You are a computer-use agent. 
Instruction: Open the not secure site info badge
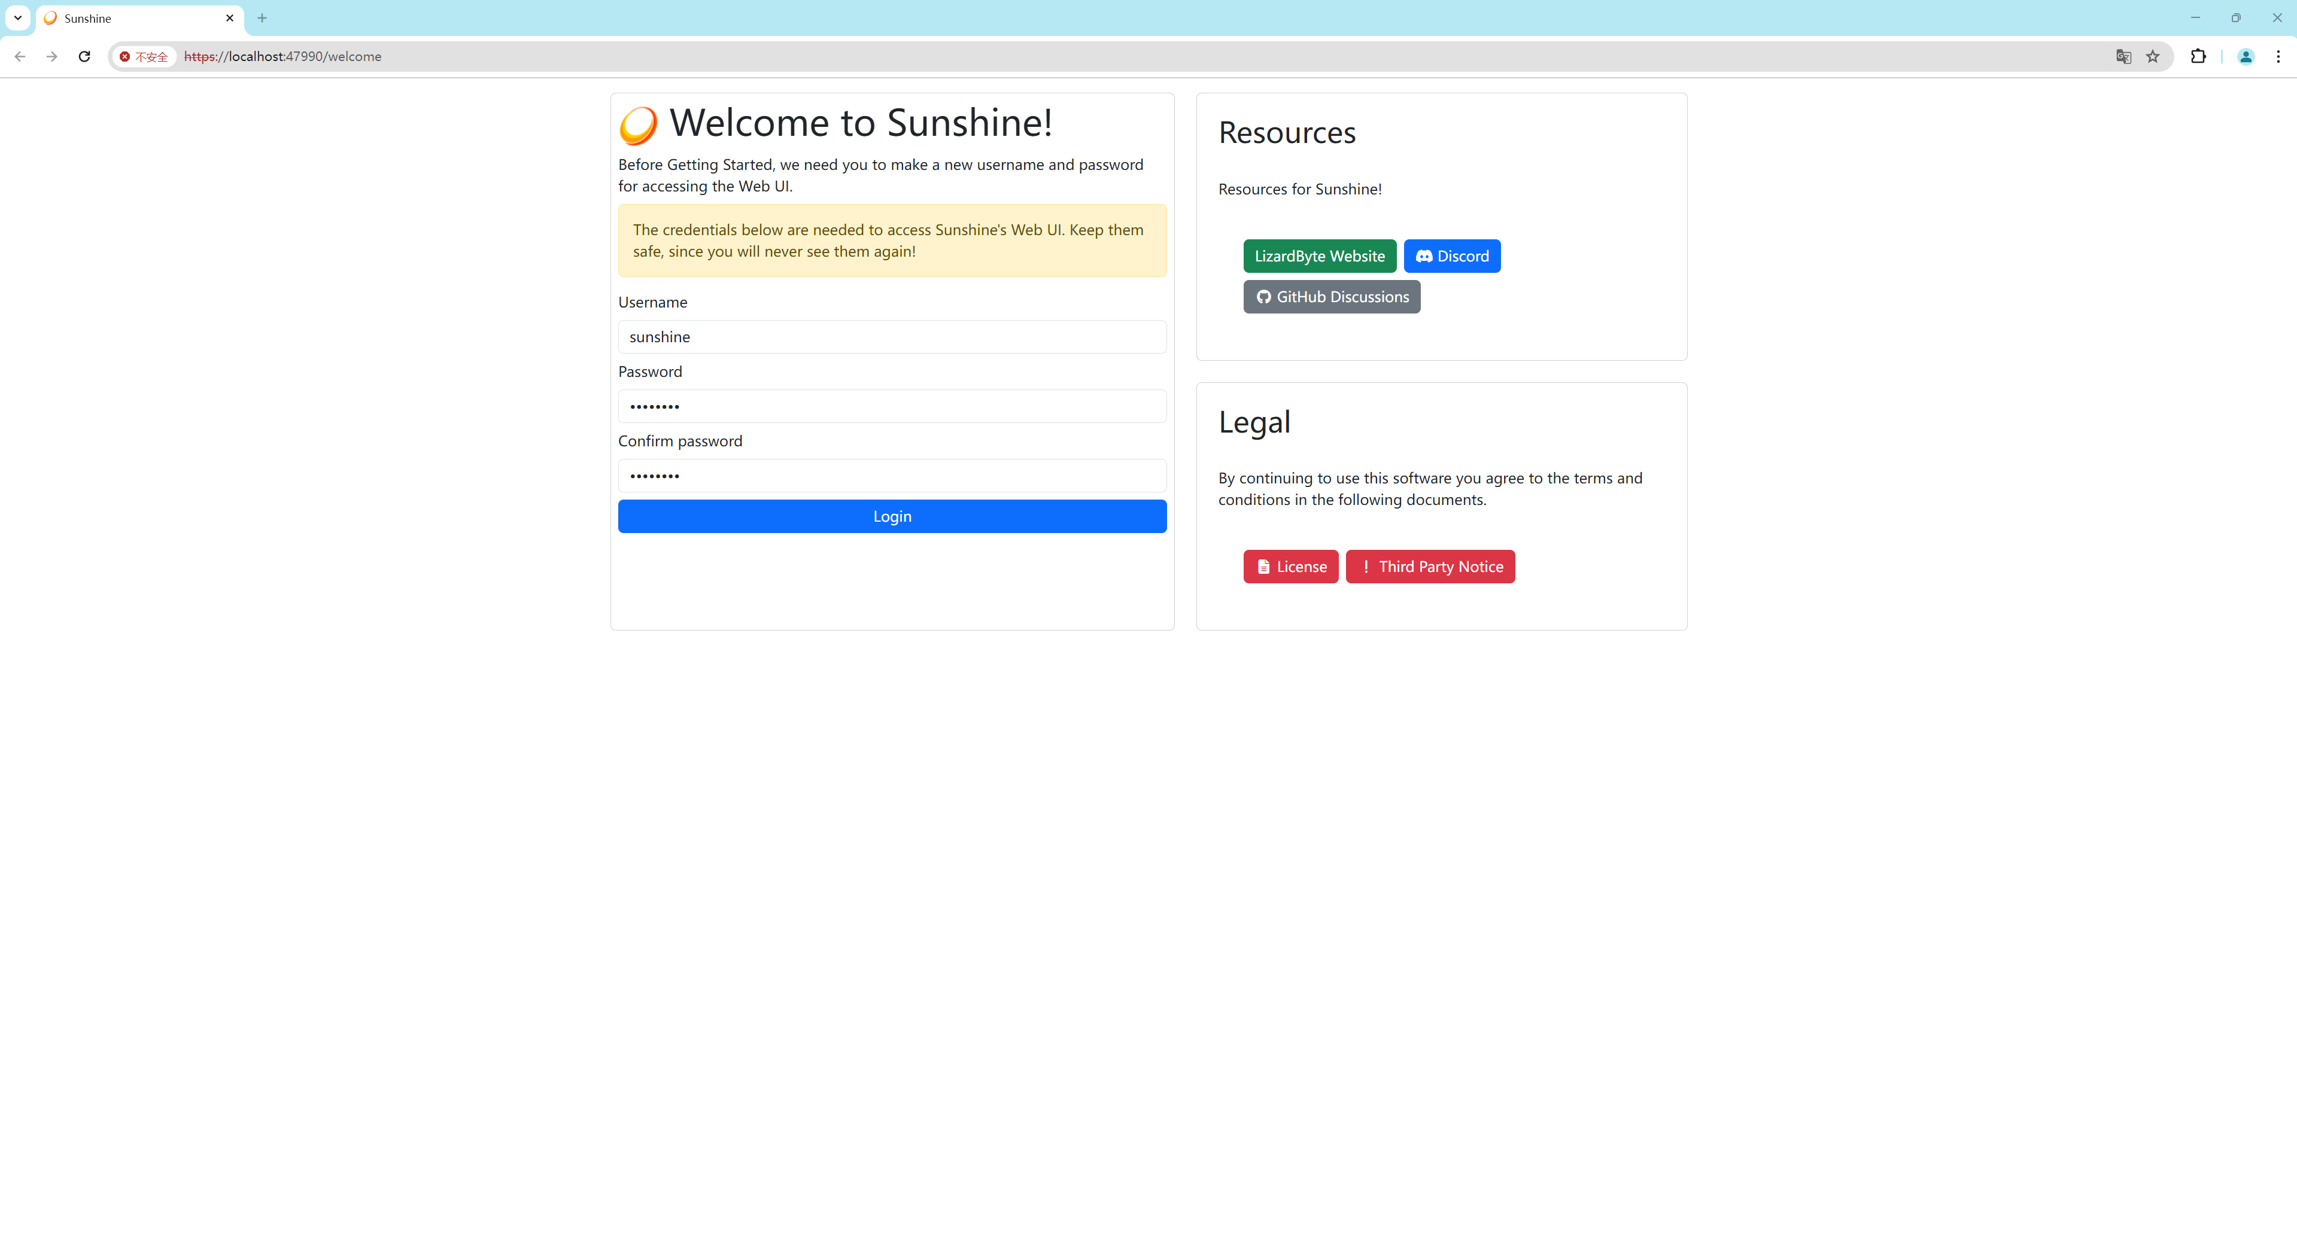144,56
